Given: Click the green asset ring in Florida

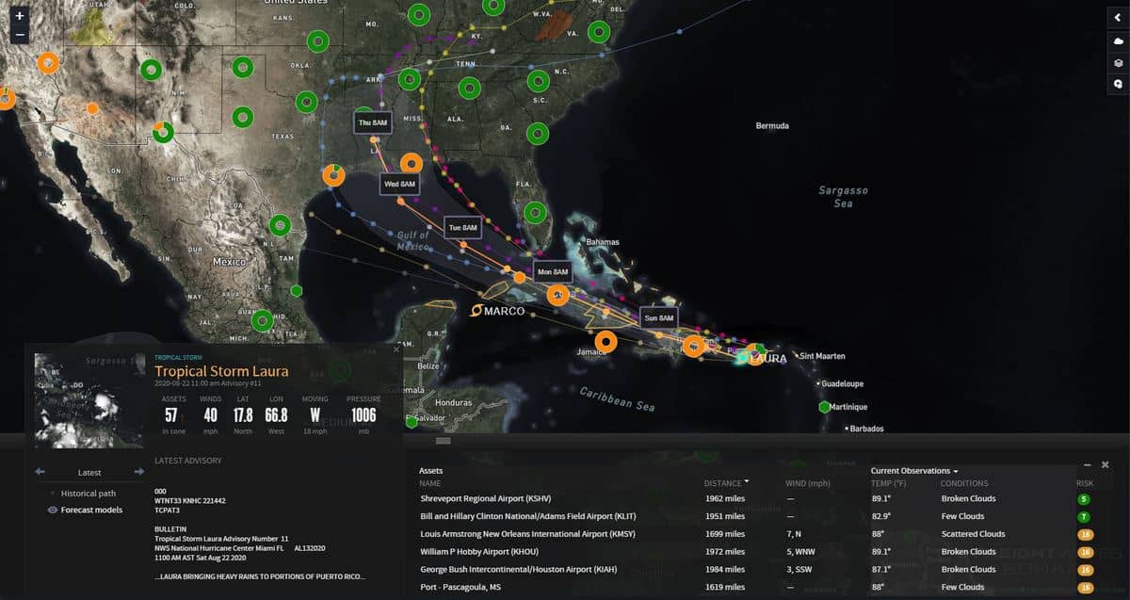Looking at the screenshot, I should (535, 213).
